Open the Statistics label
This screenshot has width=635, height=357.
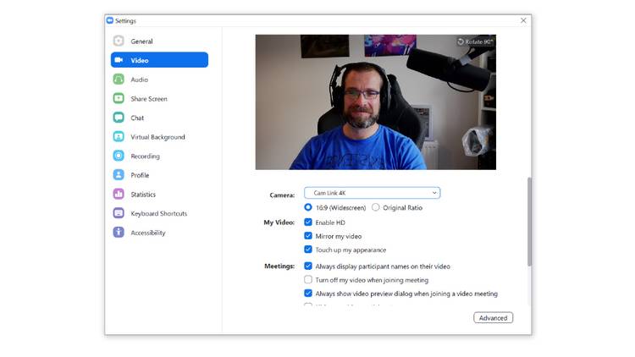click(143, 195)
